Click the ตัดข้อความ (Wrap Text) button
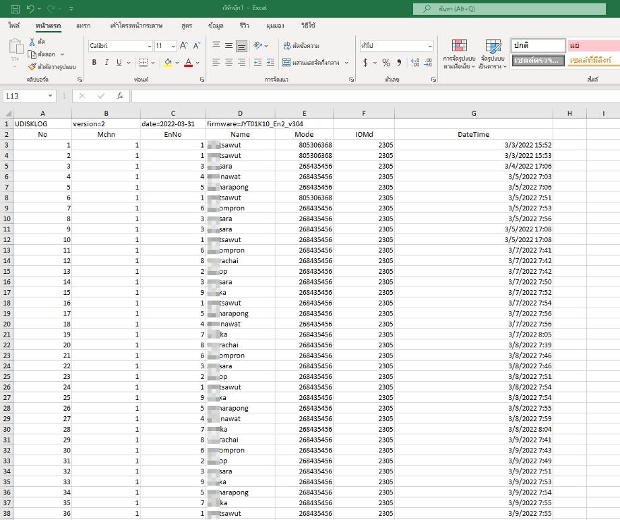This screenshot has height=520, width=620. coord(301,46)
